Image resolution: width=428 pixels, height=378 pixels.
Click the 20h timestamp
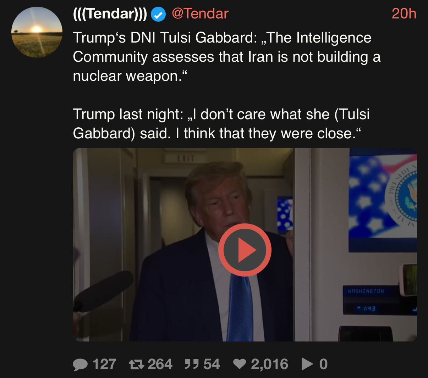click(404, 14)
